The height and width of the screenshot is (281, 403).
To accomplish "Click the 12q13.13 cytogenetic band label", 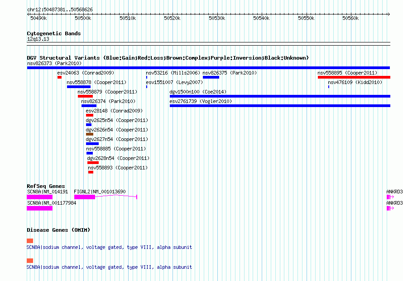I will tap(38, 39).
